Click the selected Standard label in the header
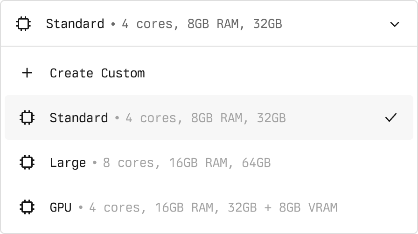Image resolution: width=418 pixels, height=234 pixels. (x=75, y=24)
